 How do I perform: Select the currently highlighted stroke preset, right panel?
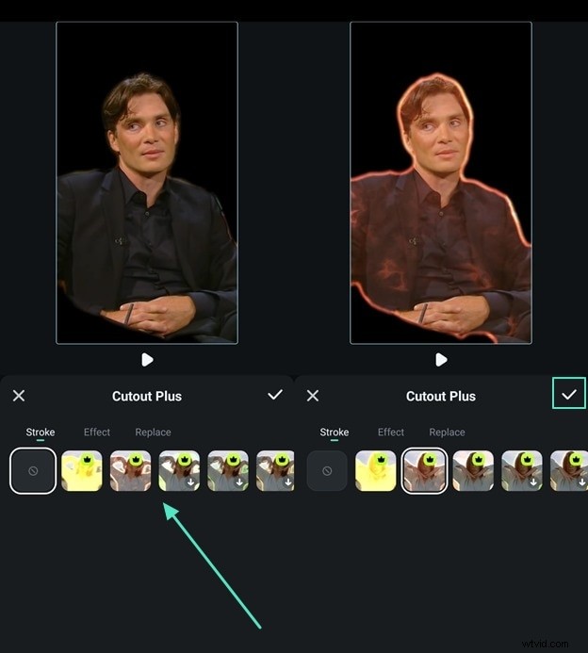tap(424, 470)
